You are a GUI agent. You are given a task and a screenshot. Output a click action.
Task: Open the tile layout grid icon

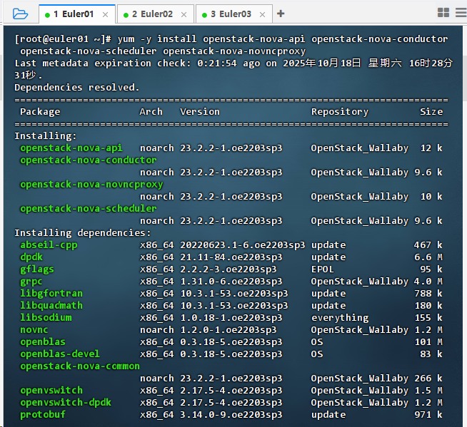(443, 13)
